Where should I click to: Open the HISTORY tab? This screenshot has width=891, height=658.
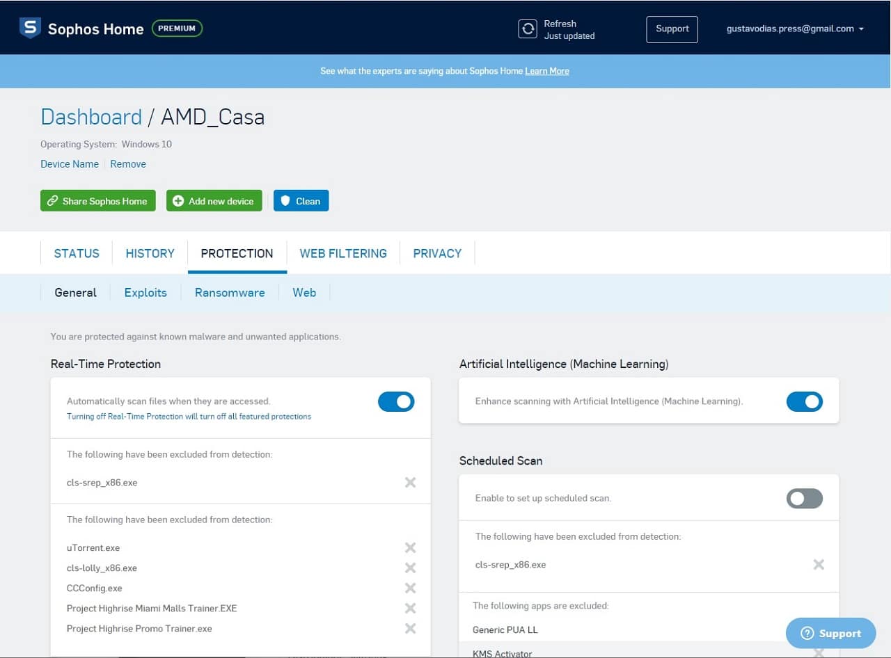[x=150, y=253]
